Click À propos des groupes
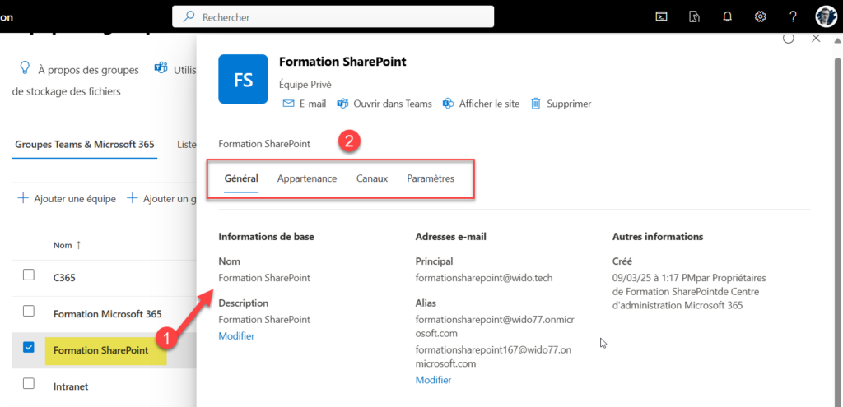The width and height of the screenshot is (843, 407). 88,70
